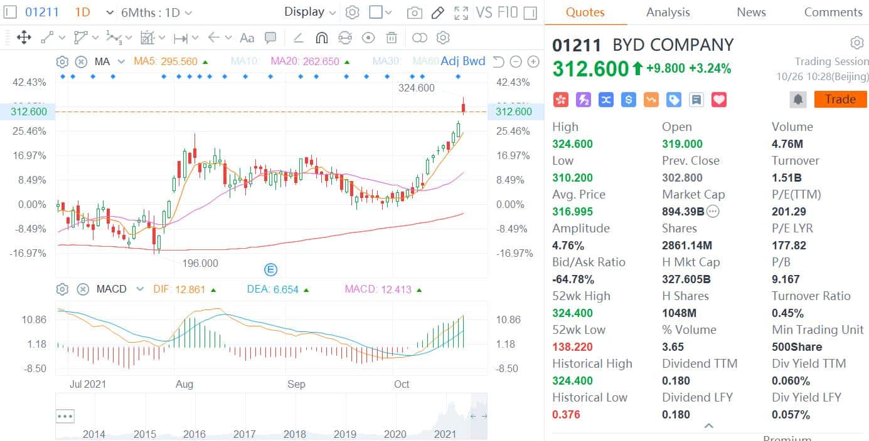Click the Adj Bwd adjustment link
This screenshot has height=441, width=869.
tap(463, 61)
